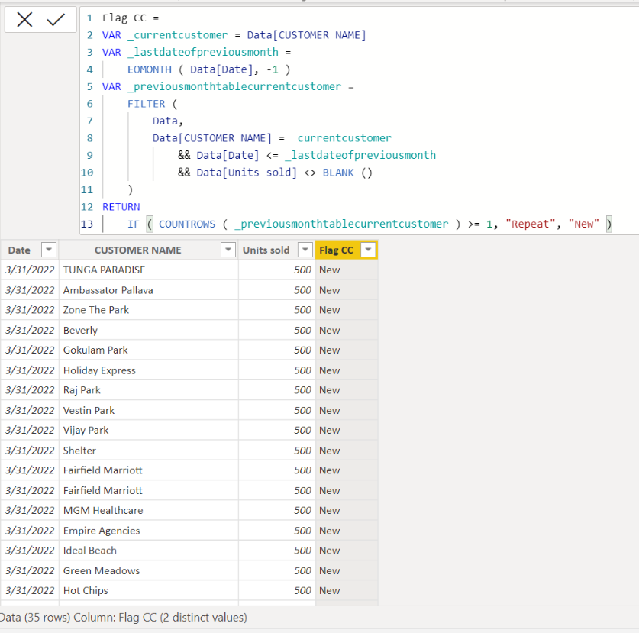Cancel the formula with the X icon
Image resolution: width=639 pixels, height=633 pixels.
(x=24, y=19)
